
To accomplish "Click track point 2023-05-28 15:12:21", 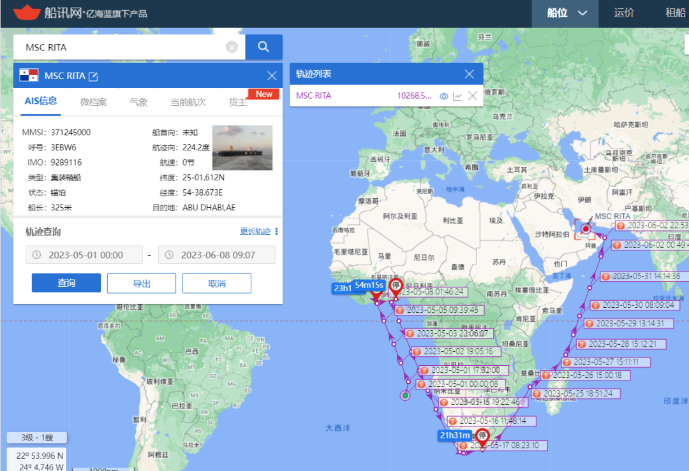I will [x=621, y=344].
